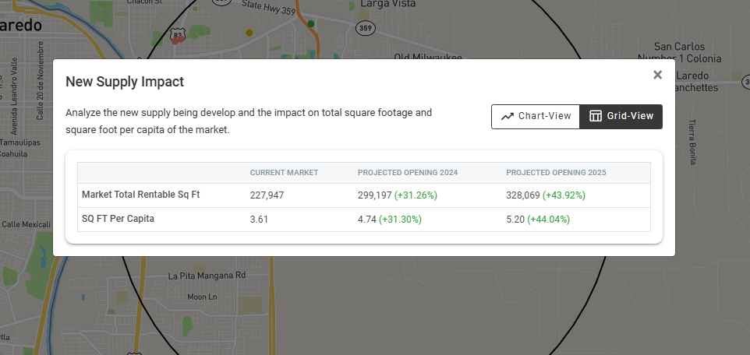Click the table grid icon beside Grid-View
Screen dimensions: 750x355
[x=596, y=116]
